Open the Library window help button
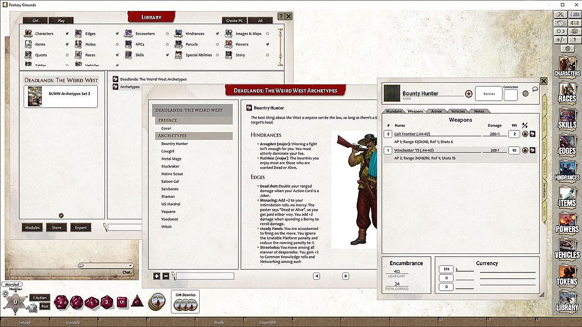582x327 pixels. click(x=281, y=16)
